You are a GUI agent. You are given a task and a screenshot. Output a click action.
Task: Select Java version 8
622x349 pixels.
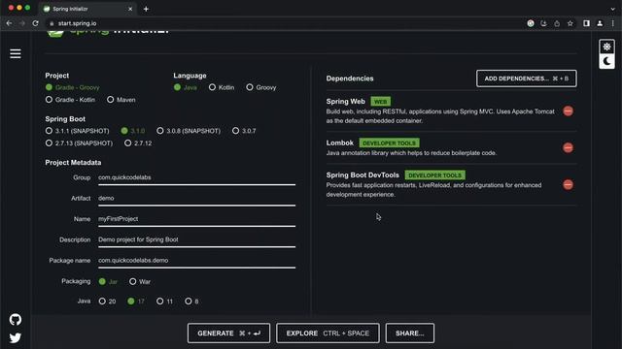191,301
